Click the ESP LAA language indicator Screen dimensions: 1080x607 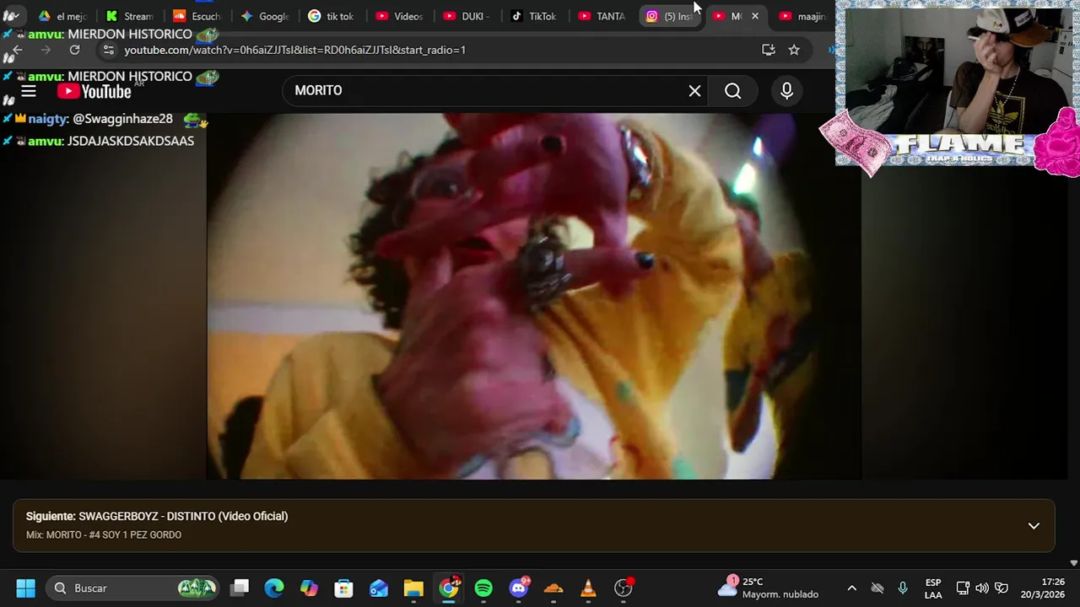click(933, 588)
